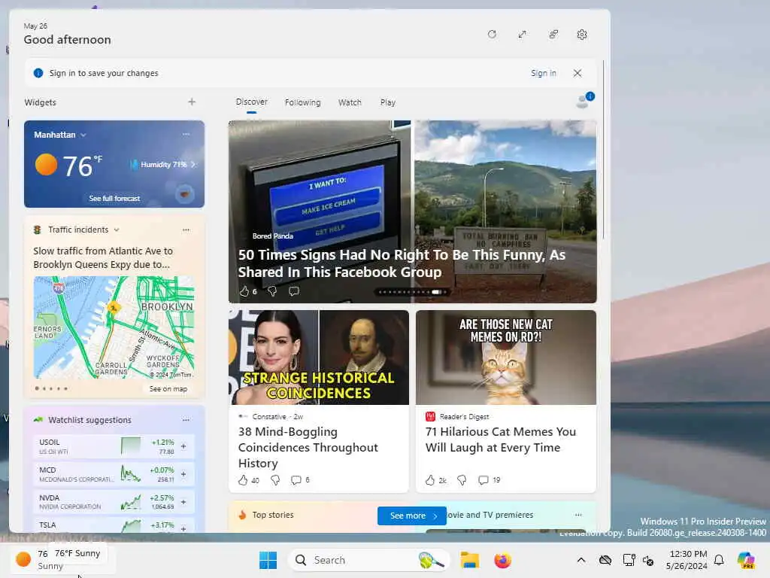This screenshot has width=770, height=578.
Task: Like the 38 Mind-Boggling Coincidences article
Action: [243, 480]
